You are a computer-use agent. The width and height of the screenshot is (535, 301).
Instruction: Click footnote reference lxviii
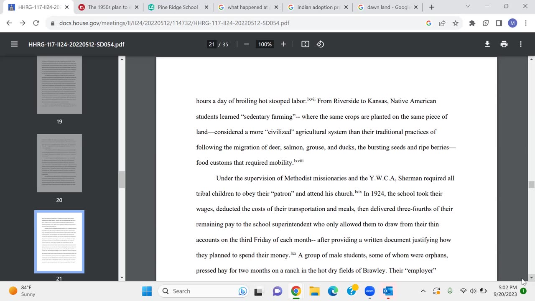[299, 161]
